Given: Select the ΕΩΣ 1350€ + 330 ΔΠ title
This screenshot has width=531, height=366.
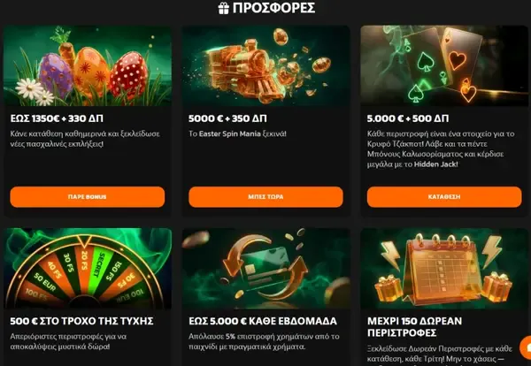Looking at the screenshot, I should (57, 118).
